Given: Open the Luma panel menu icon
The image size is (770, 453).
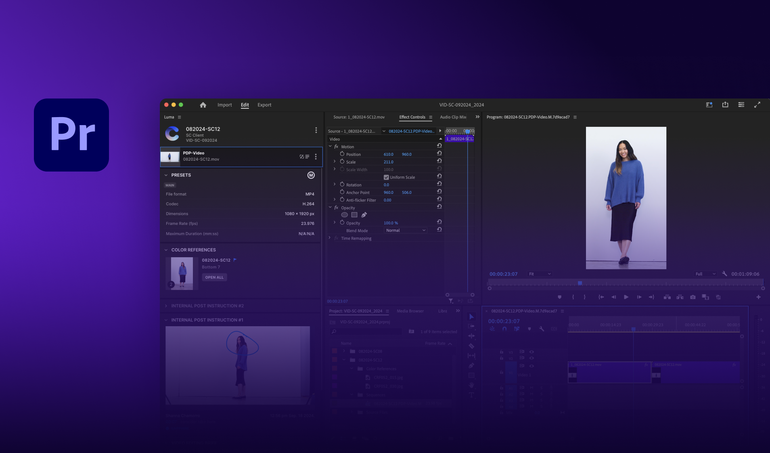Looking at the screenshot, I should [x=180, y=117].
